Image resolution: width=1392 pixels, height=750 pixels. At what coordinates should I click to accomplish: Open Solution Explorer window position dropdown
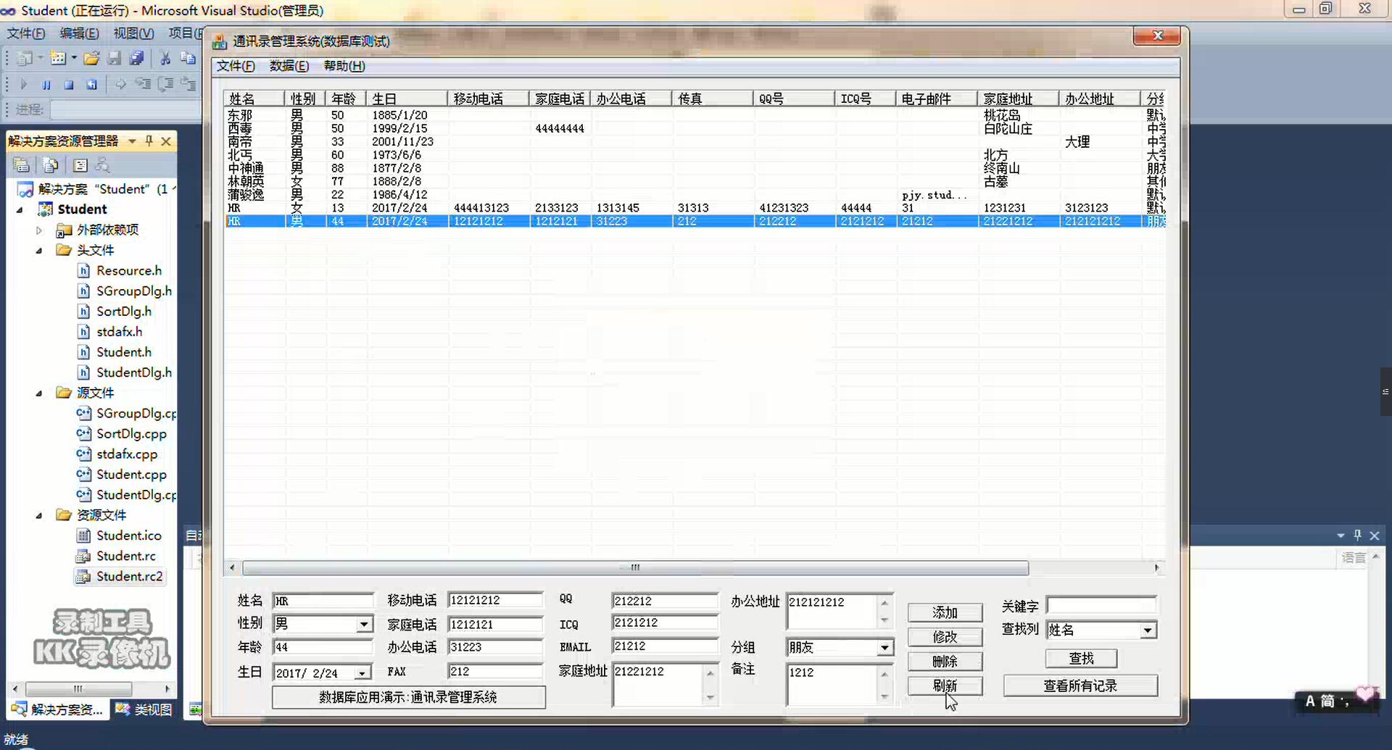(x=132, y=141)
